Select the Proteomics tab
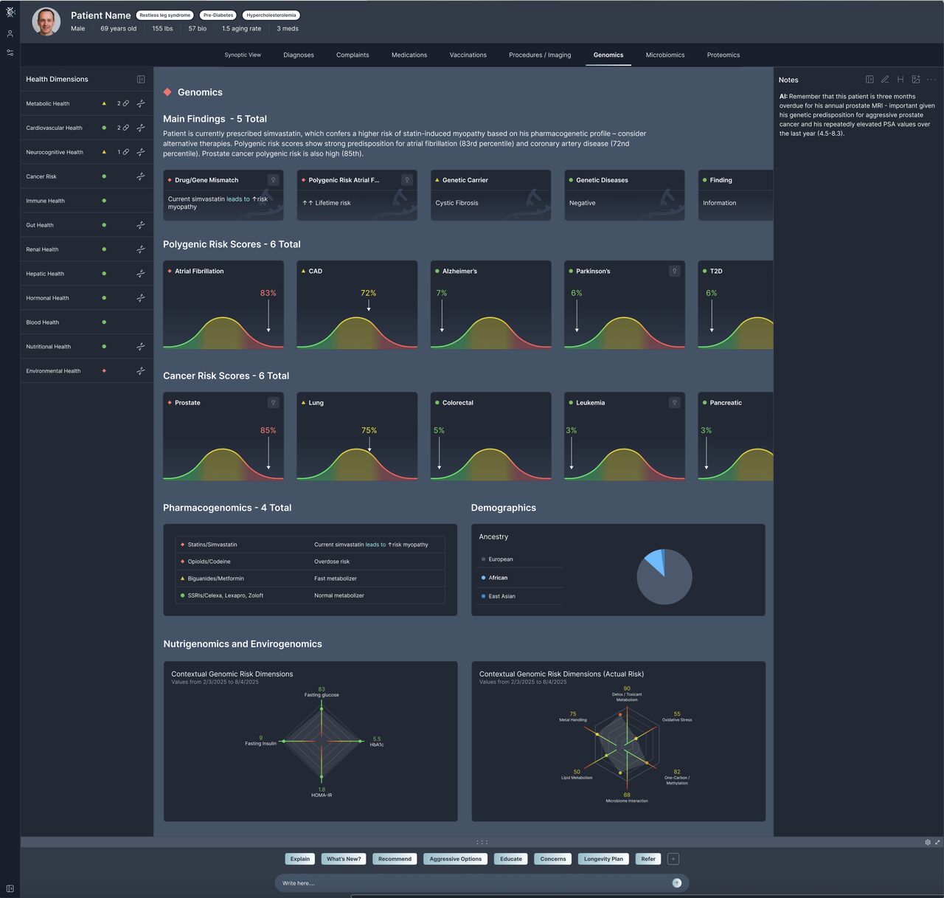This screenshot has width=944, height=898. click(723, 55)
